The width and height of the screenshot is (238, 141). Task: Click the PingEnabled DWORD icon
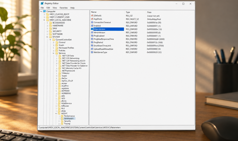pos(92,36)
